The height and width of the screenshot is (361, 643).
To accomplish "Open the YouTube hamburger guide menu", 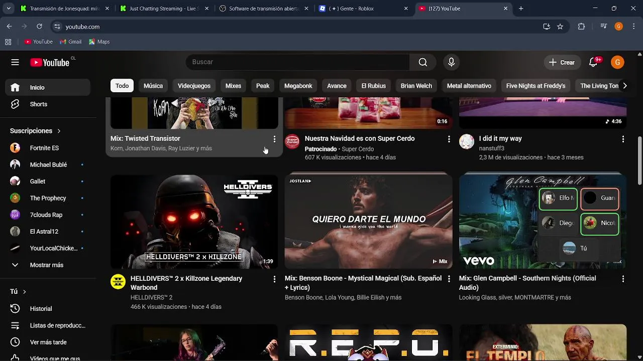I will click(x=15, y=62).
